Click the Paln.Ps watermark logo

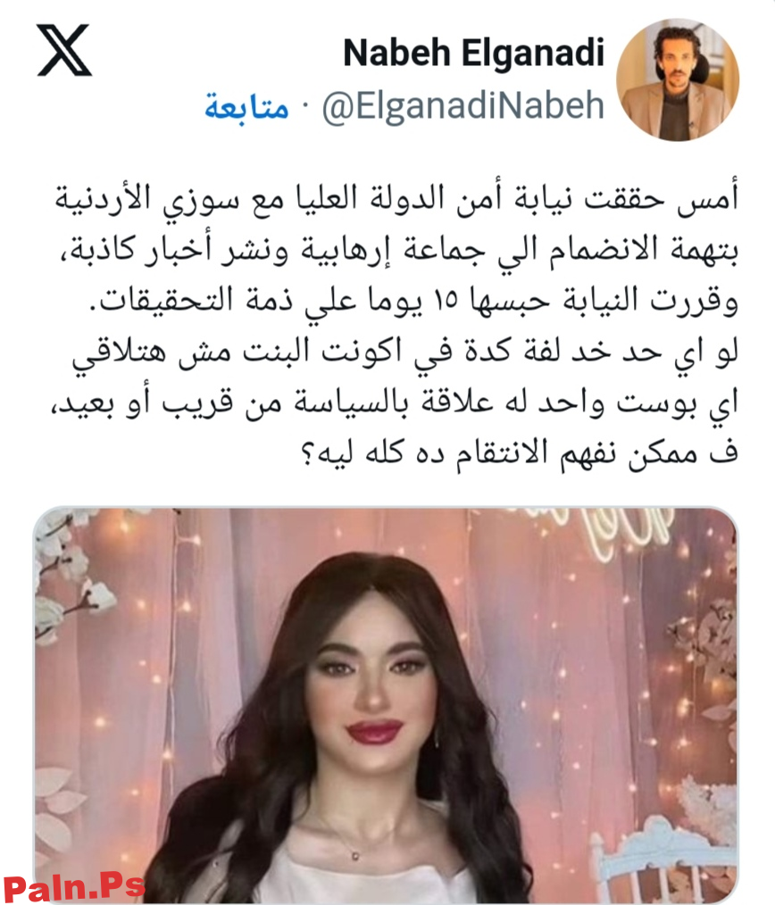(74, 888)
